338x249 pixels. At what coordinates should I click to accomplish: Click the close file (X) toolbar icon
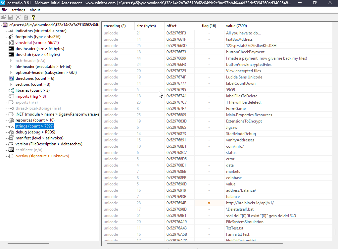pos(18,18)
